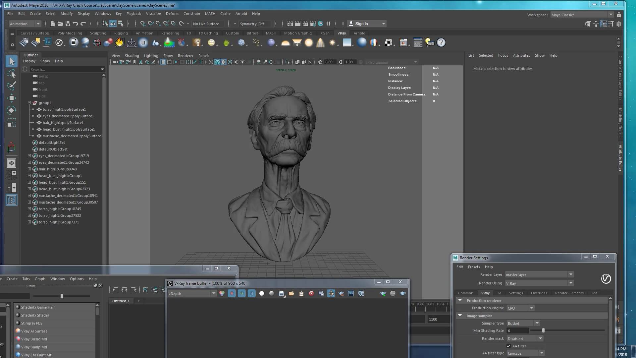Viewport: 636px width, 358px height.
Task: Collapse the Image sampler section
Action: click(x=460, y=316)
